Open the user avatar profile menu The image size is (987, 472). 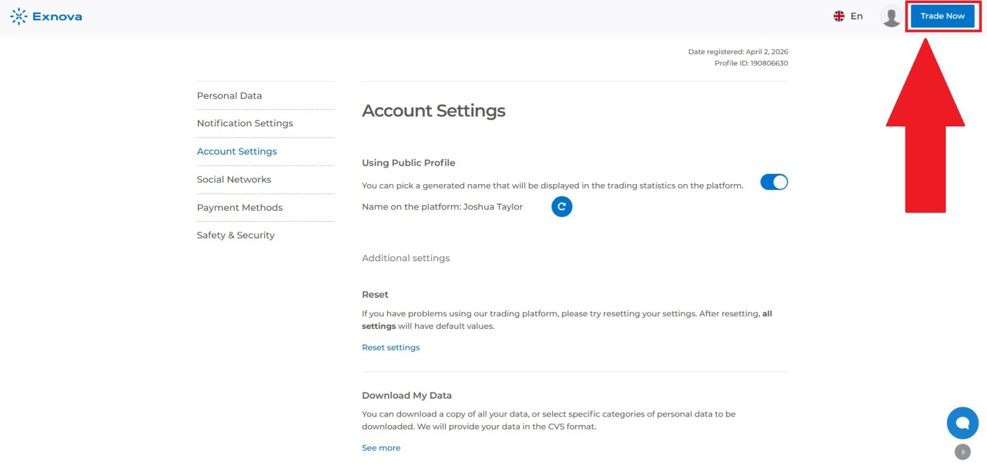[x=891, y=17]
